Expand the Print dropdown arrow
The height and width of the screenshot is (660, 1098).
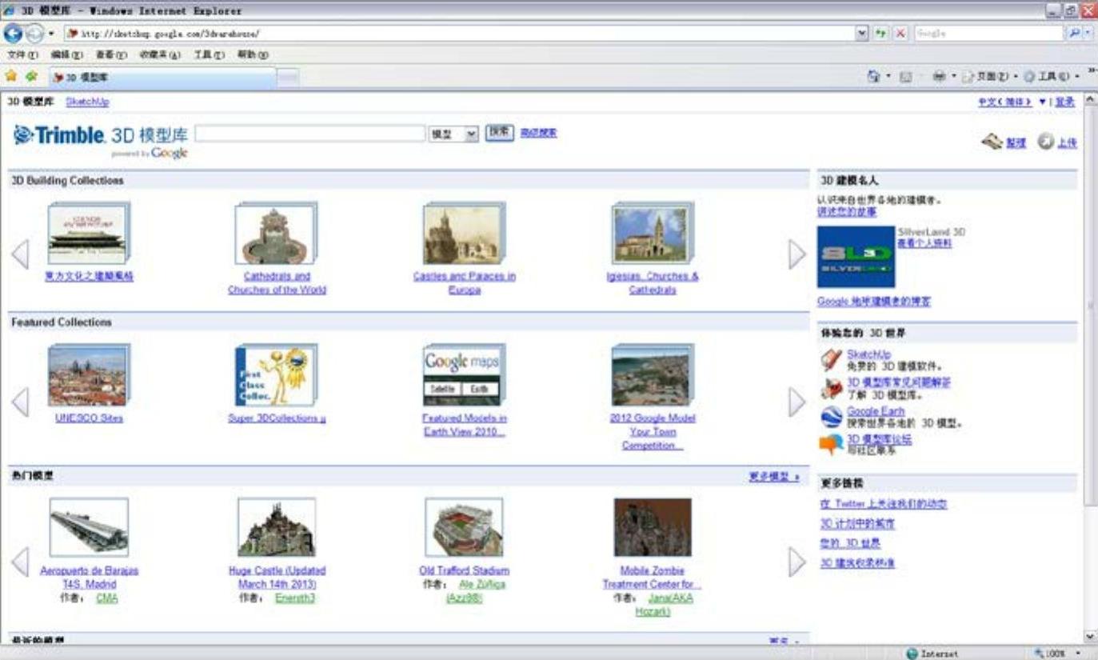(x=952, y=77)
